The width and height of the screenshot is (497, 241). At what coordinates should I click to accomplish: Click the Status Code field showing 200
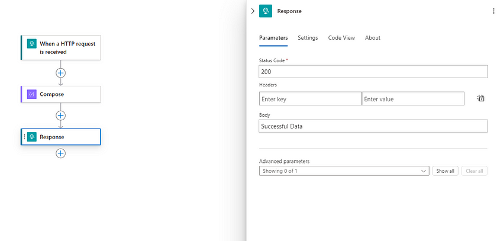[373, 72]
